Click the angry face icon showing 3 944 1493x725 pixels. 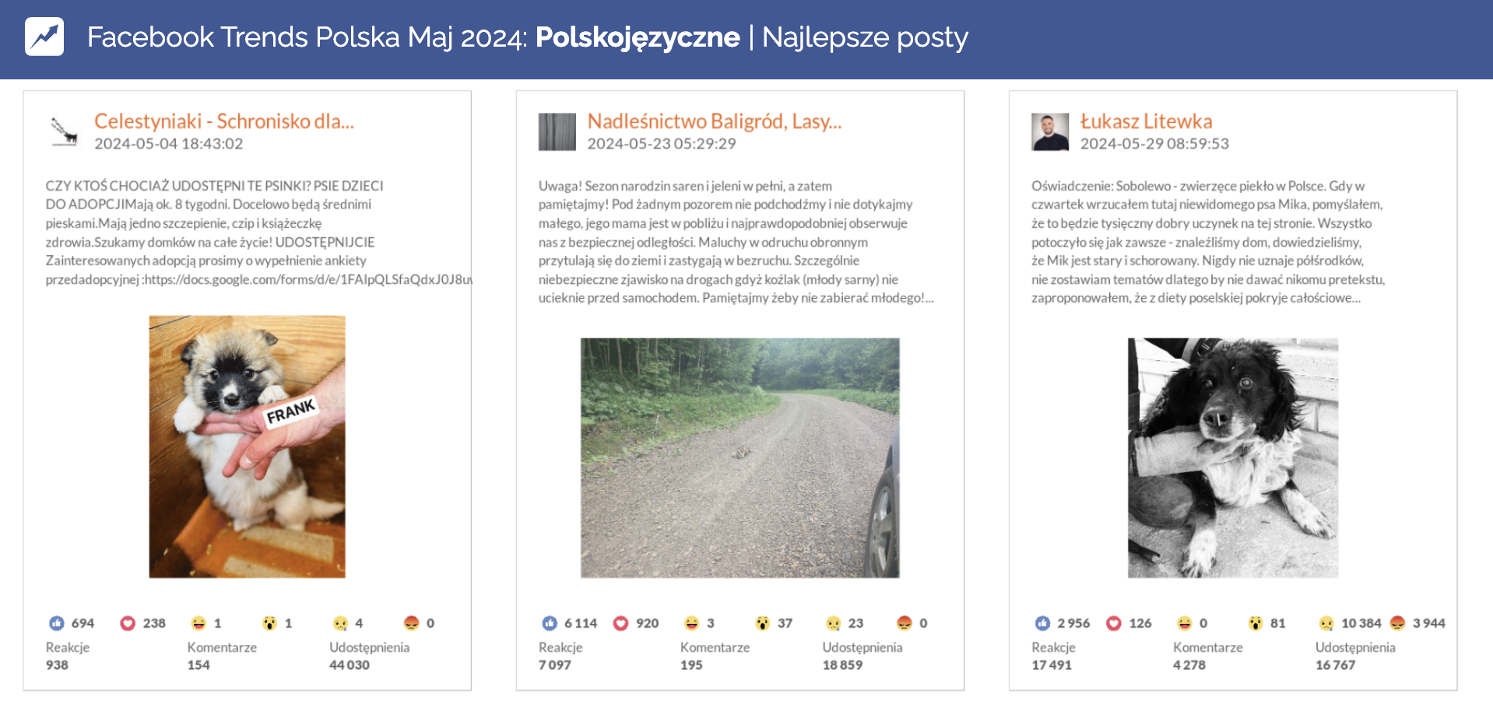point(1397,623)
